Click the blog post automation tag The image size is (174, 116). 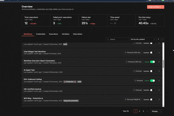point(71,101)
